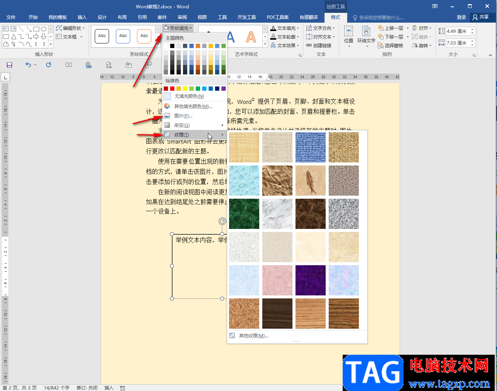Click the side-by-side pages view icon
497x391 pixels.
tap(69, 65)
